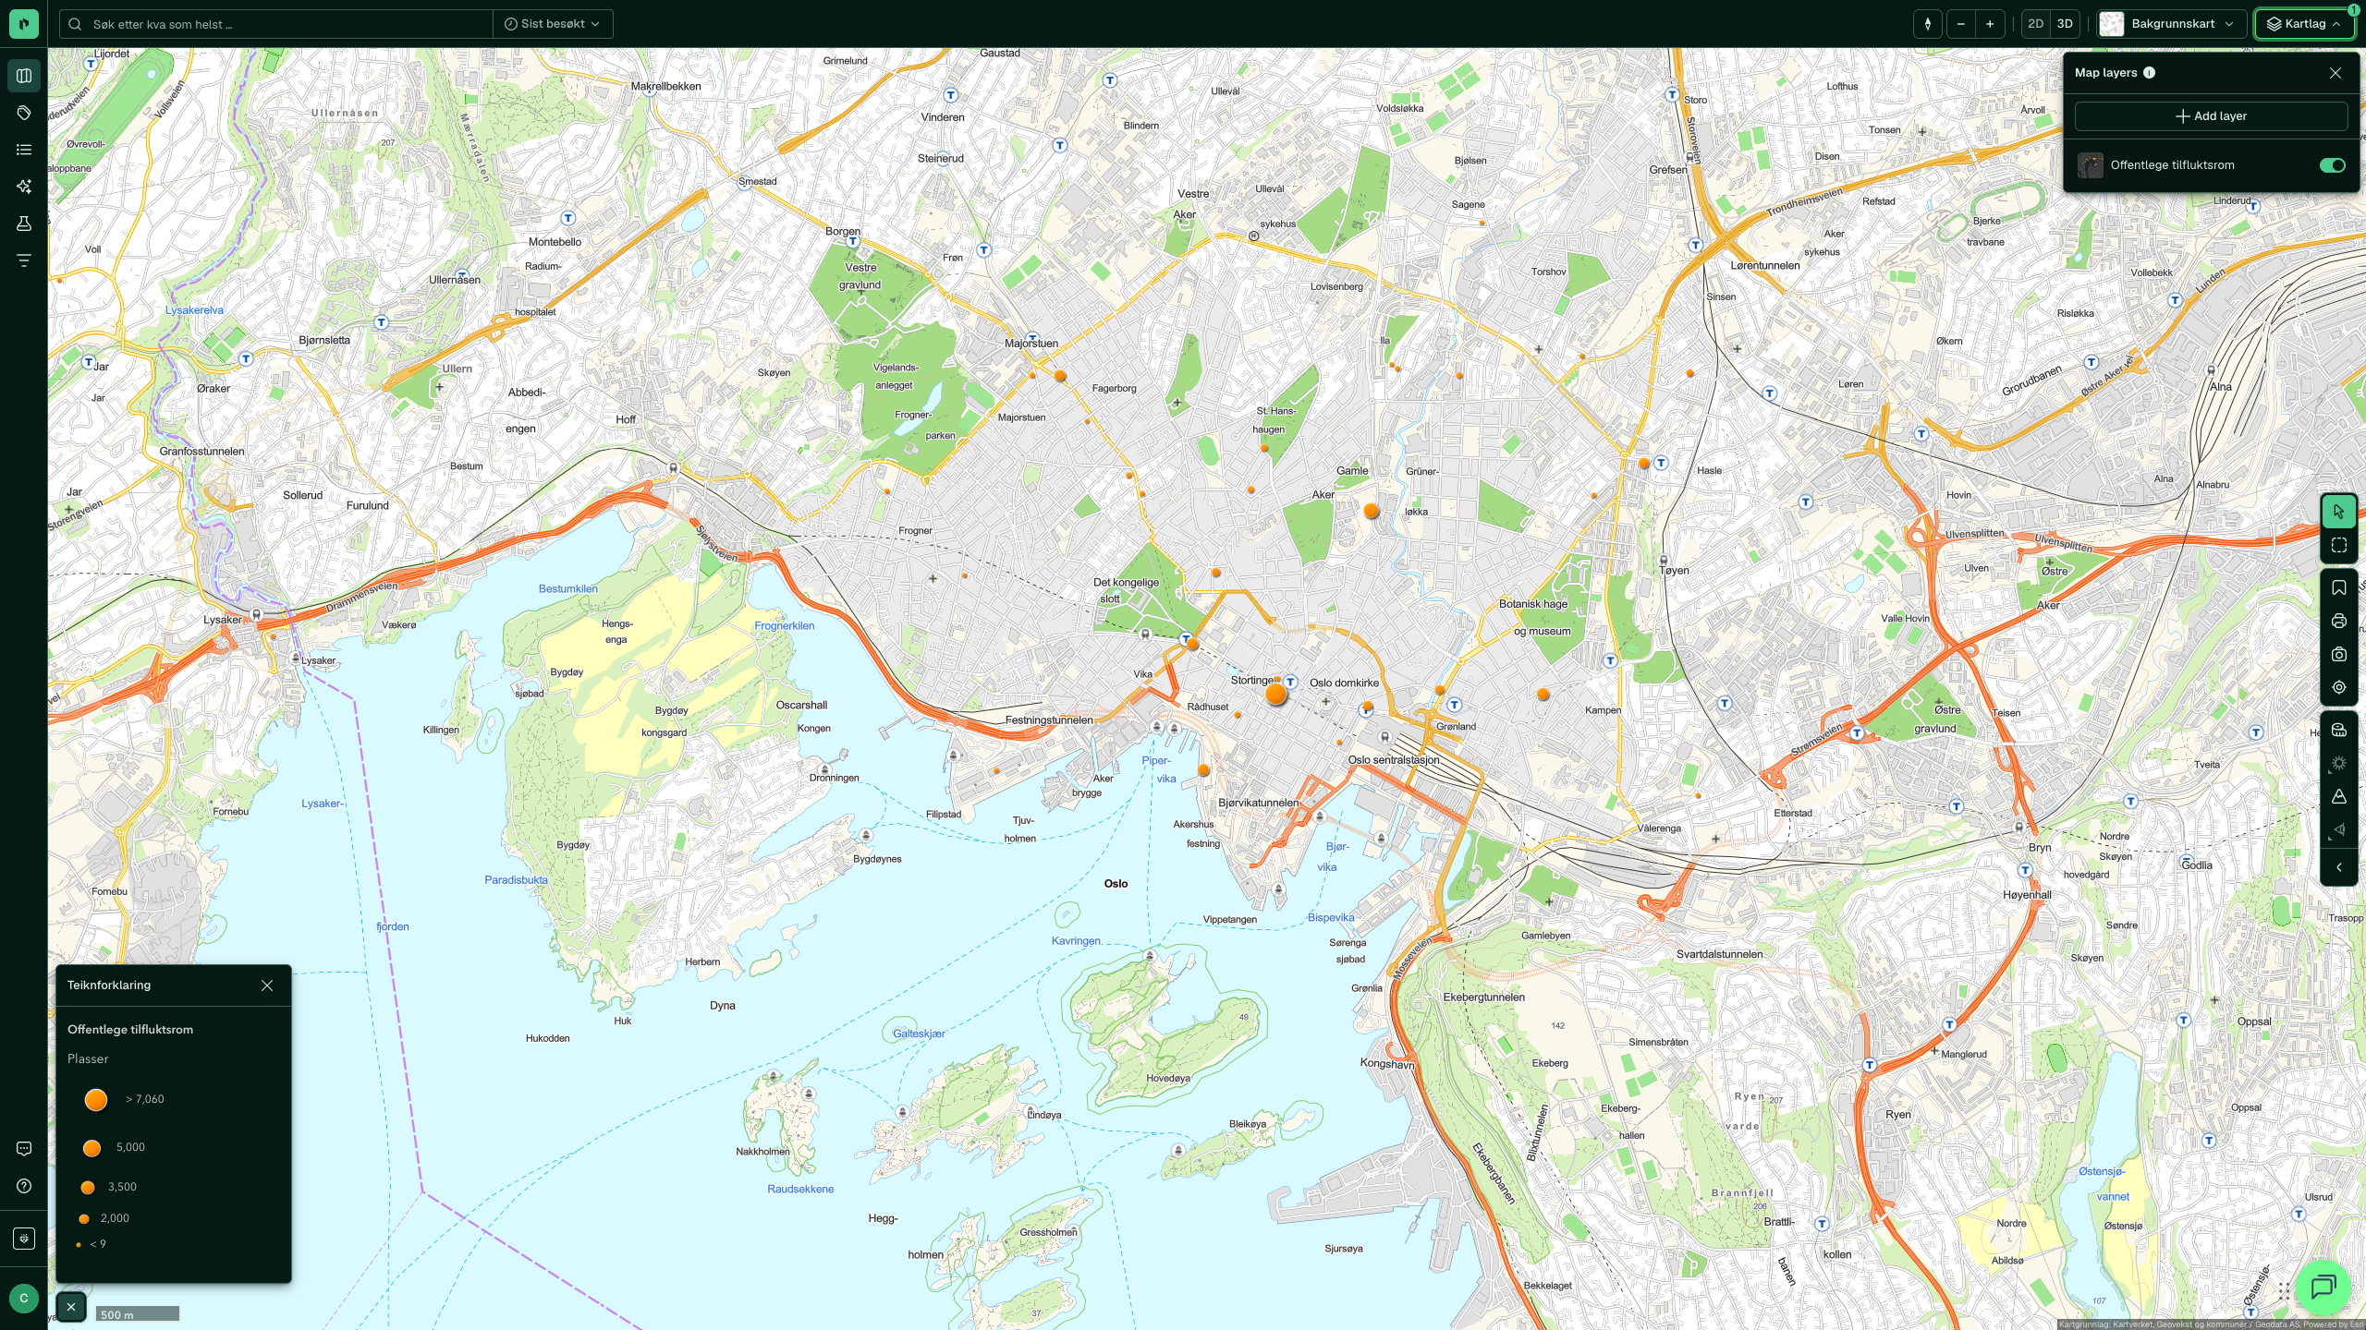
Task: Close the Map layers panel
Action: [x=2336, y=73]
